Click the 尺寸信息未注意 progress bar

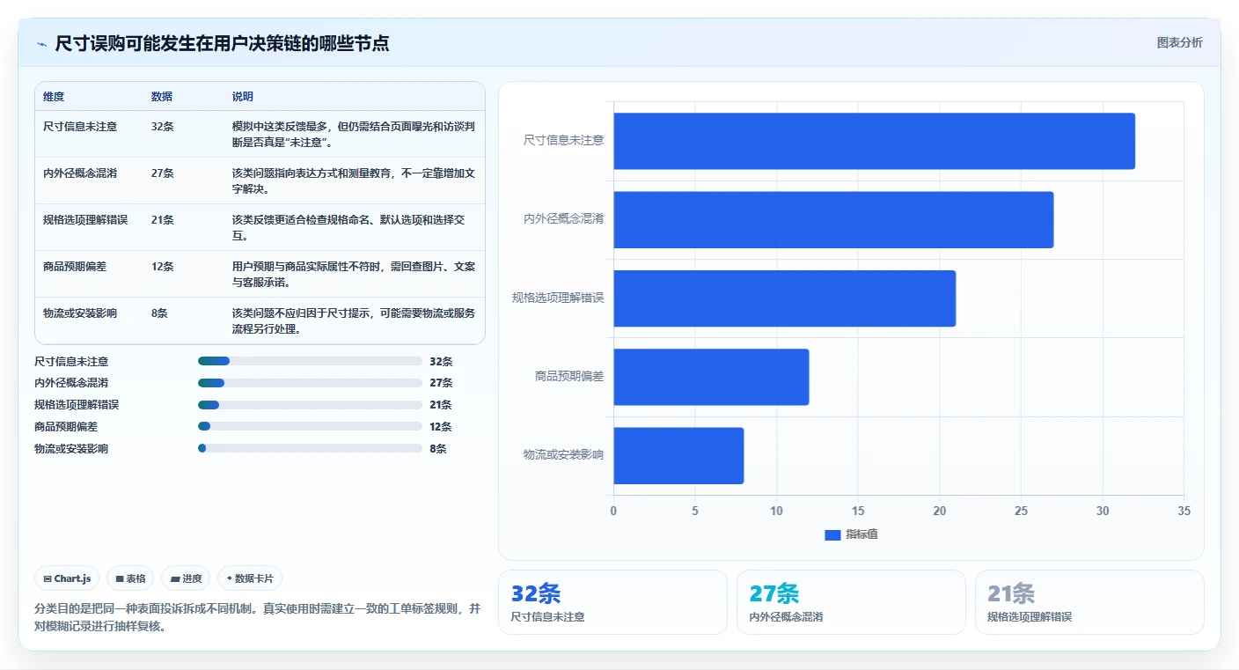coord(310,361)
